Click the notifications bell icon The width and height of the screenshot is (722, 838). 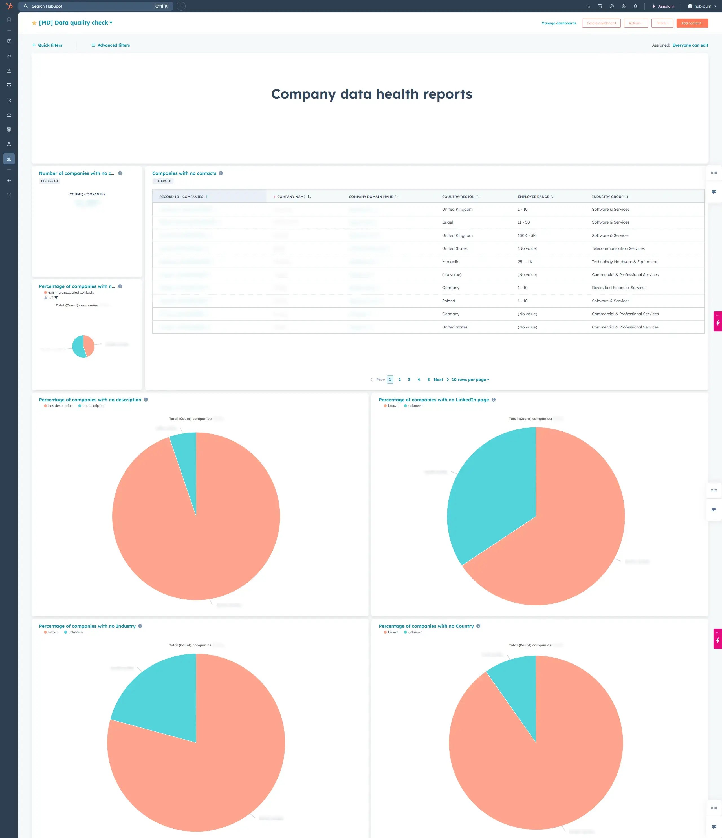(635, 6)
